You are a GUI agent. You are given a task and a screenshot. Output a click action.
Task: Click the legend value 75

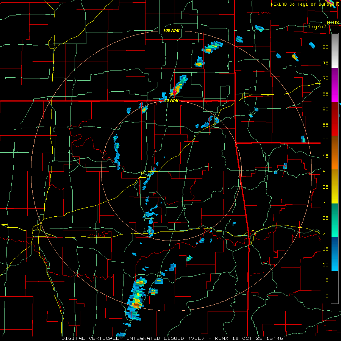[x=325, y=63]
